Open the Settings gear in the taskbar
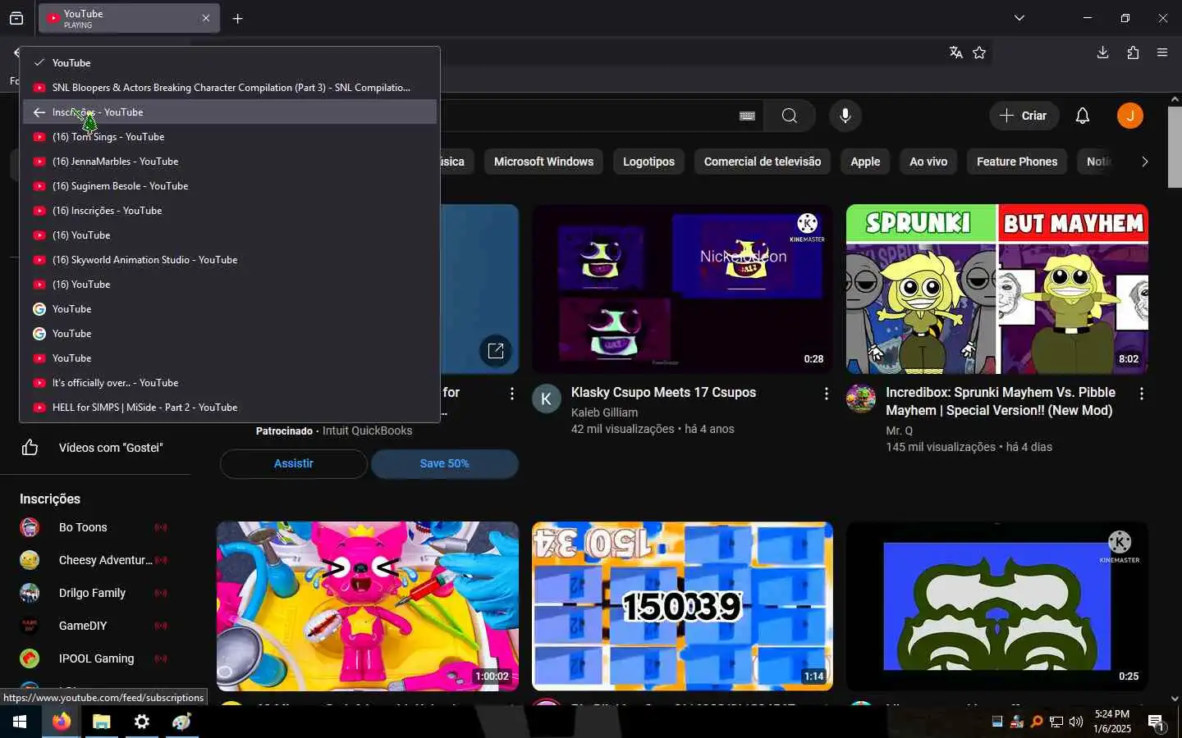The width and height of the screenshot is (1182, 738). [141, 722]
